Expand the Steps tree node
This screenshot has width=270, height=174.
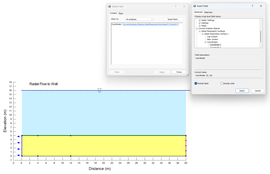[x=200, y=26]
